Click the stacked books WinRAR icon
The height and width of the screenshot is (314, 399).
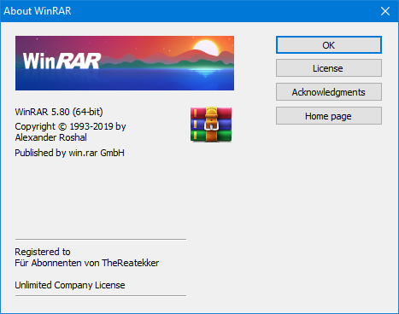211,125
